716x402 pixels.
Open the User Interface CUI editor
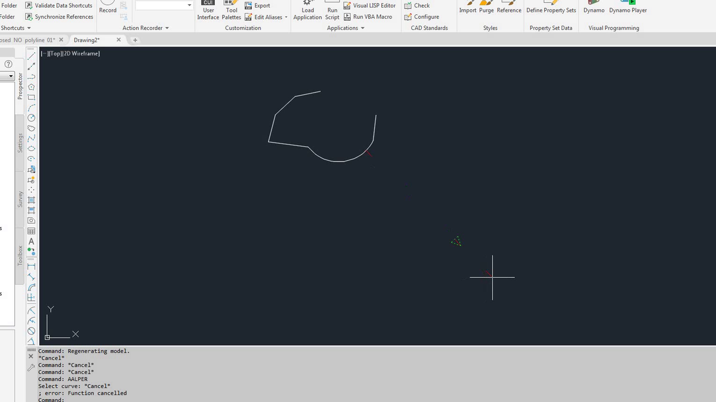(x=209, y=10)
